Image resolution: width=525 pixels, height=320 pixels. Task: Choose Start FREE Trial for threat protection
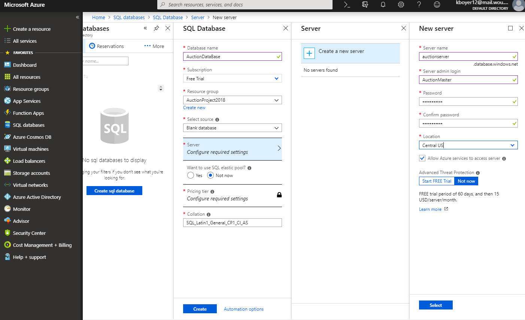[x=437, y=181]
